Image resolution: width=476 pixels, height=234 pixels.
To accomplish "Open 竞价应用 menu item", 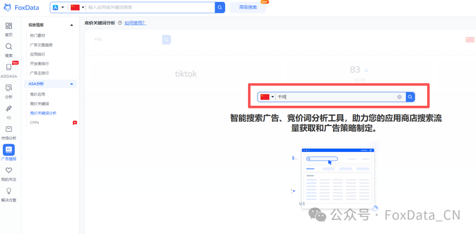I will point(37,94).
